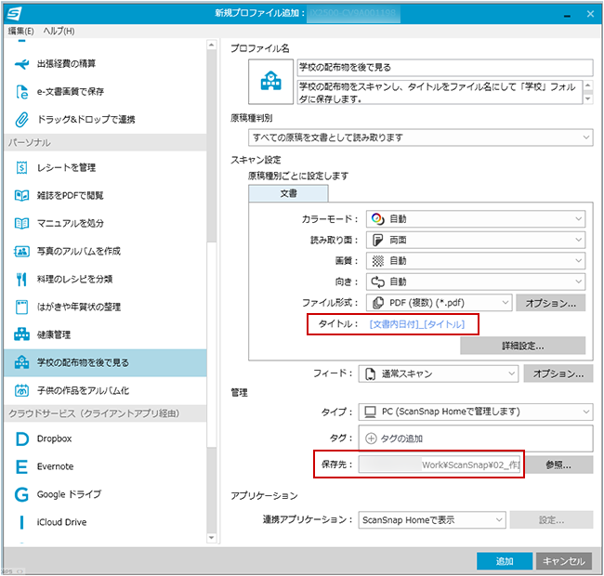Click the fork and knife icon for 料理のレシピを分類
This screenshot has width=604, height=576.
(x=21, y=279)
